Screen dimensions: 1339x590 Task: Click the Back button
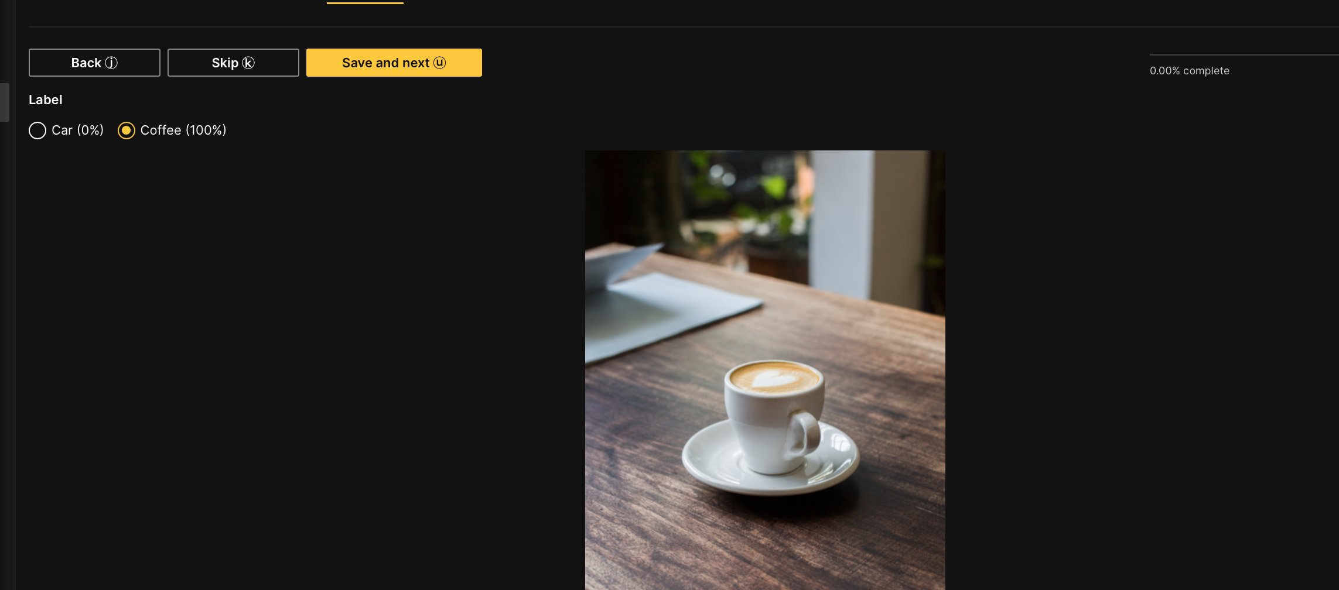(x=94, y=63)
